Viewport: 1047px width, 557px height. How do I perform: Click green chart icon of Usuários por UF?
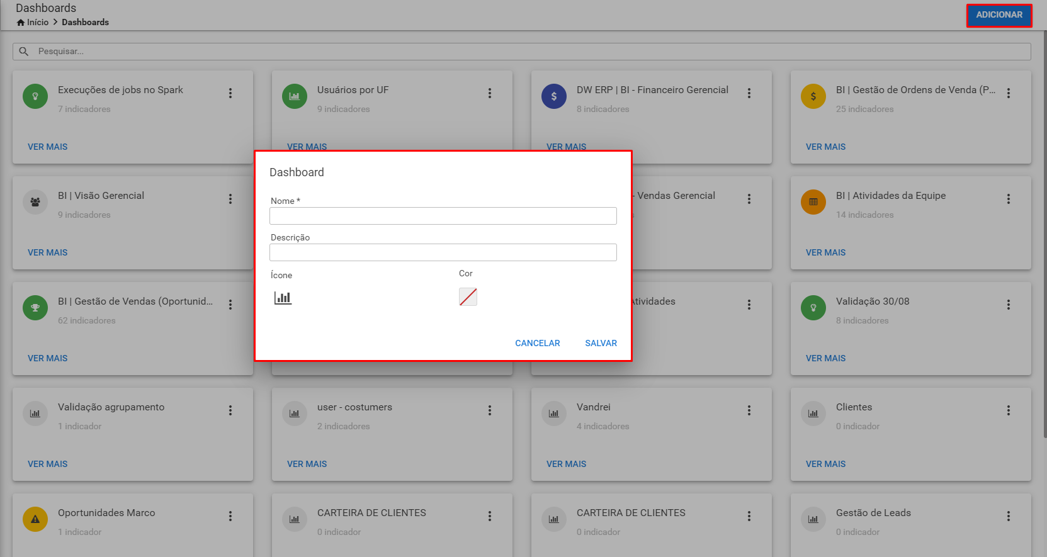pyautogui.click(x=295, y=96)
